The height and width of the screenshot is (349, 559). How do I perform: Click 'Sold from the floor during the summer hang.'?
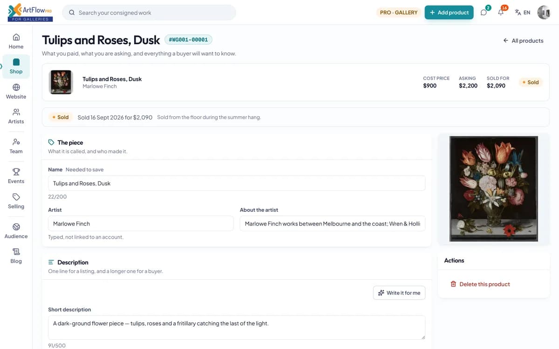(209, 117)
